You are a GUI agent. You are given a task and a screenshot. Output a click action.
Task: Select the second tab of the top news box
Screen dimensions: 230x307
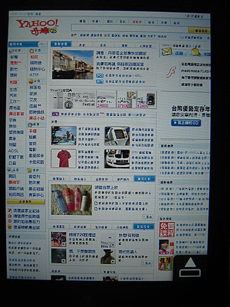tap(82, 45)
